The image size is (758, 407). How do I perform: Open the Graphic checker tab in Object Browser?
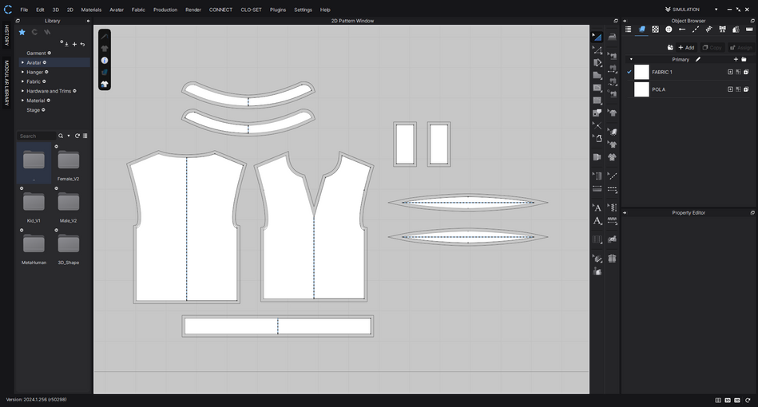655,30
